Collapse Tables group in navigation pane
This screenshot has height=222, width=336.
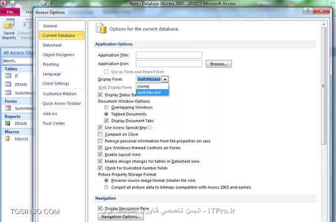pos(17,69)
